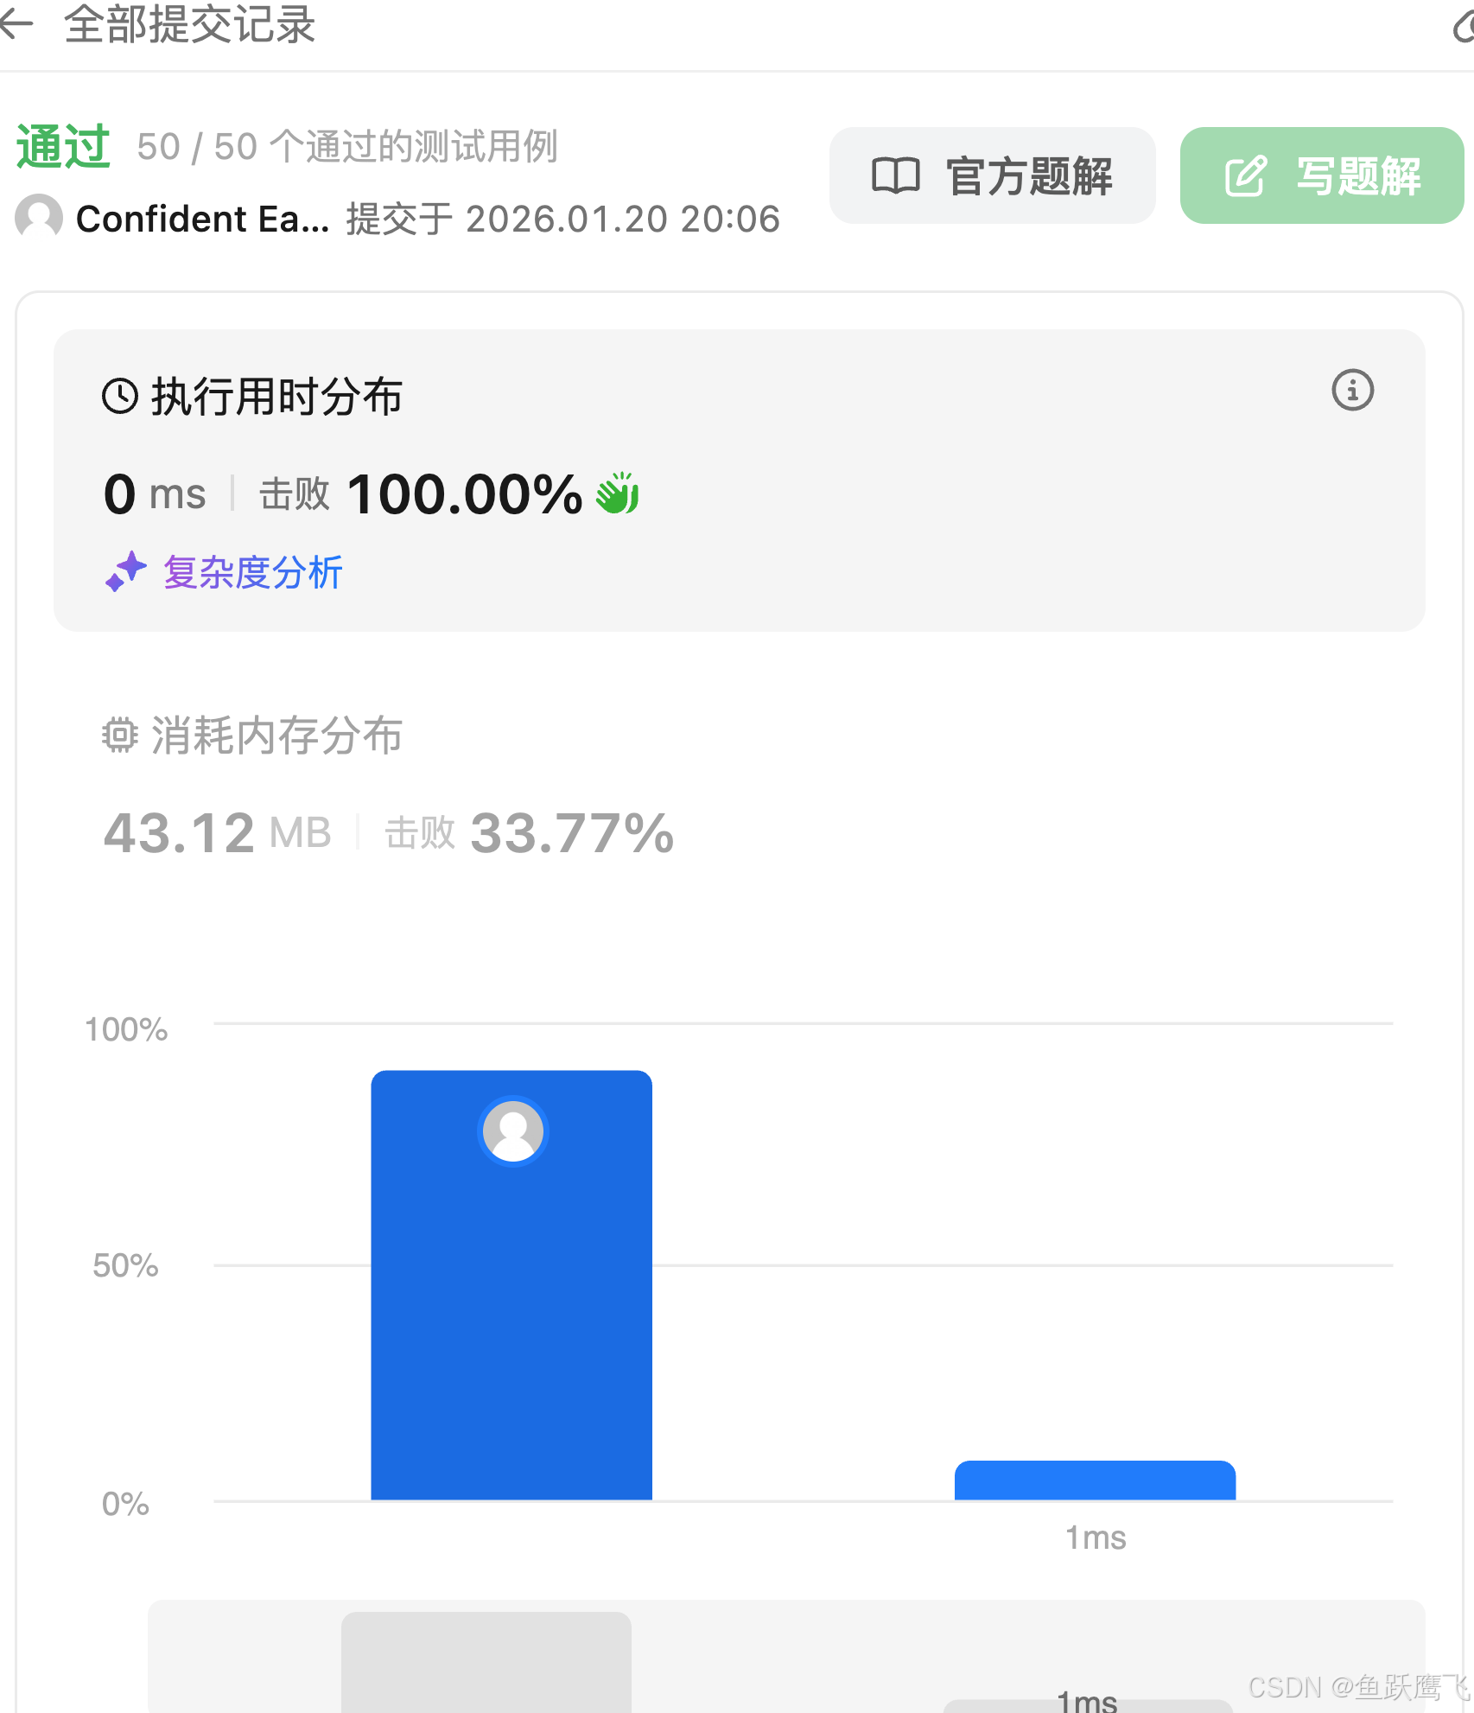
Task: Click the 提交于 2026.01.20 20:06 timestamp
Action: tap(563, 219)
